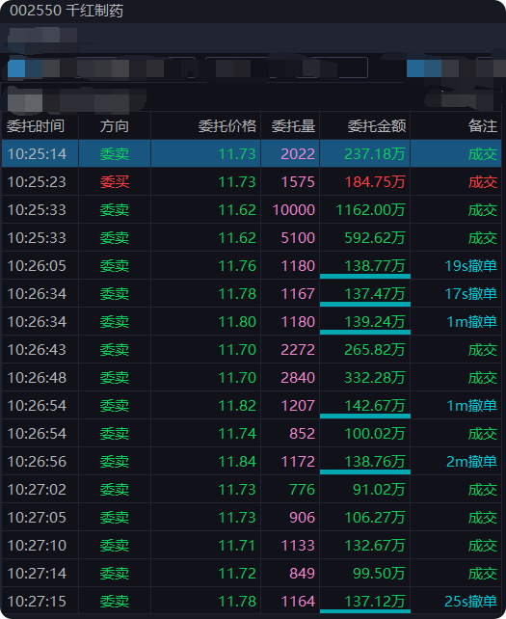Select the 265.82万 order at 10:26:43
Viewport: 506px width, 619px height.
tap(252, 349)
